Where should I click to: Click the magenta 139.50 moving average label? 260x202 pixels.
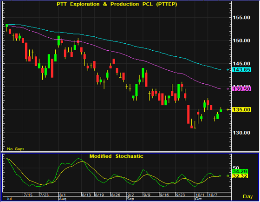(x=242, y=89)
